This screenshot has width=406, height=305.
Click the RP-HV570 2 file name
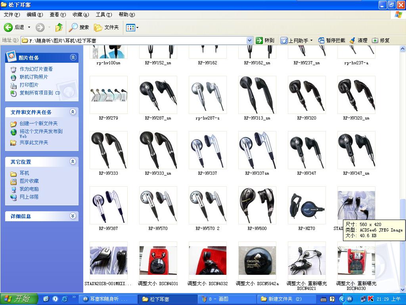[x=208, y=228]
